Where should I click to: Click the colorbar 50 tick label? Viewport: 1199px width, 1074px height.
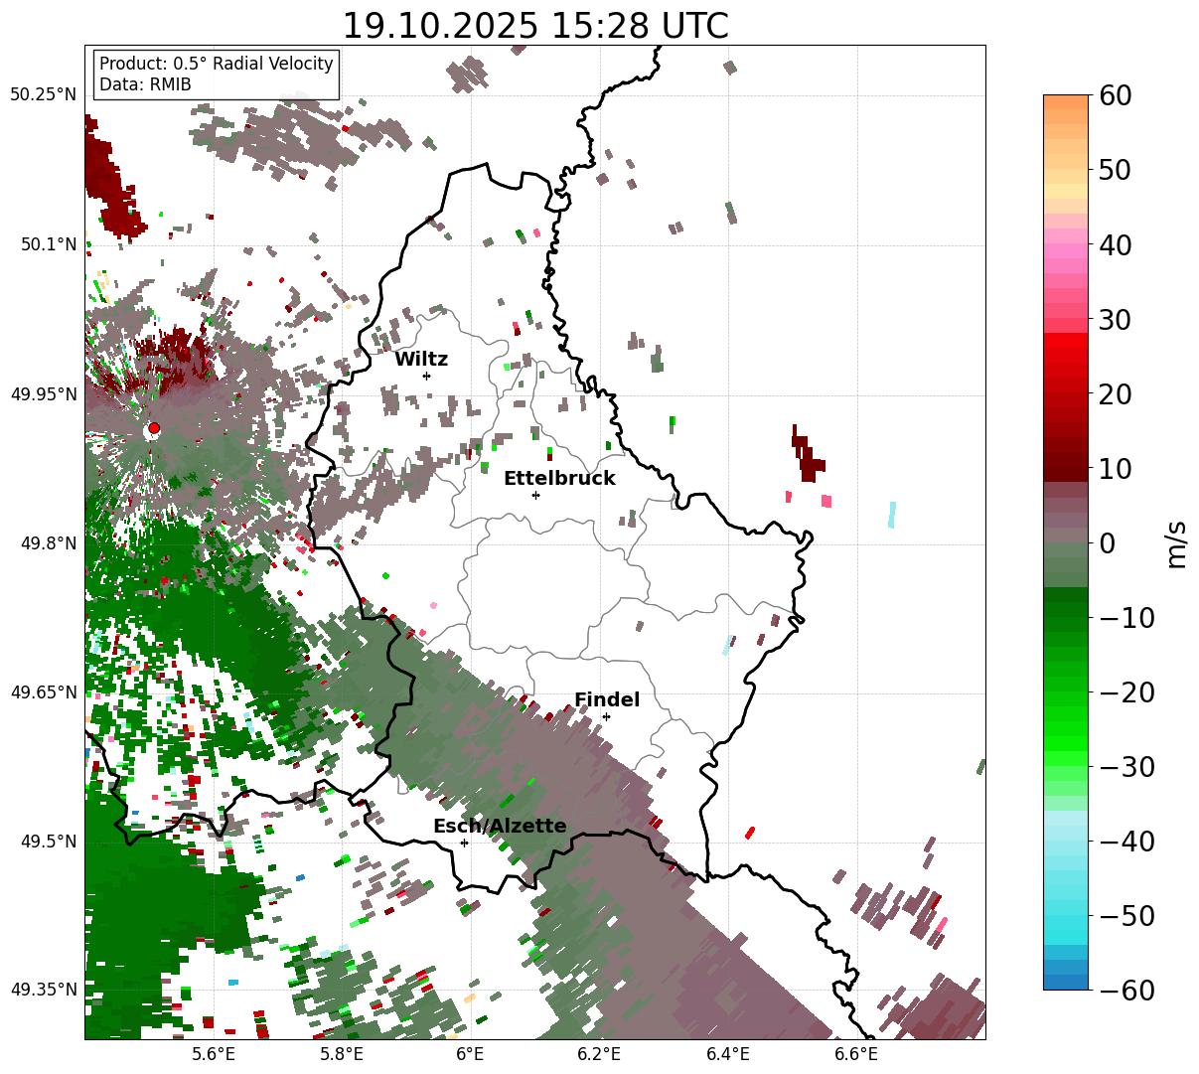1116,170
